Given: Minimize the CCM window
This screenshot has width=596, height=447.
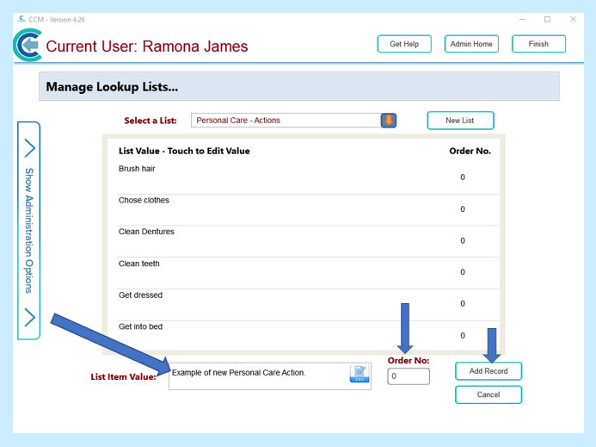Looking at the screenshot, I should pyautogui.click(x=522, y=19).
